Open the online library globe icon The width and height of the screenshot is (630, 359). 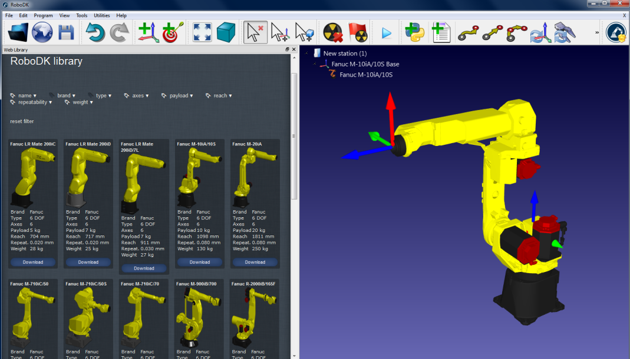click(x=42, y=32)
